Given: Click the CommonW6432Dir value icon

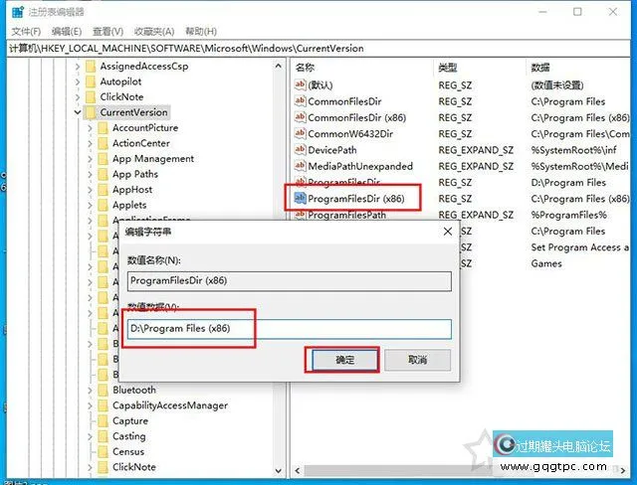Looking at the screenshot, I should tap(300, 133).
